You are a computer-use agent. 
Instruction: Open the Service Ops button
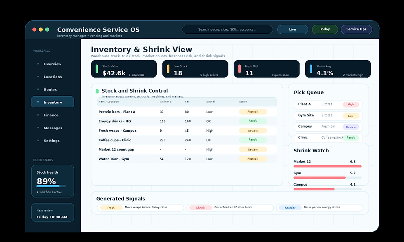coord(356,29)
